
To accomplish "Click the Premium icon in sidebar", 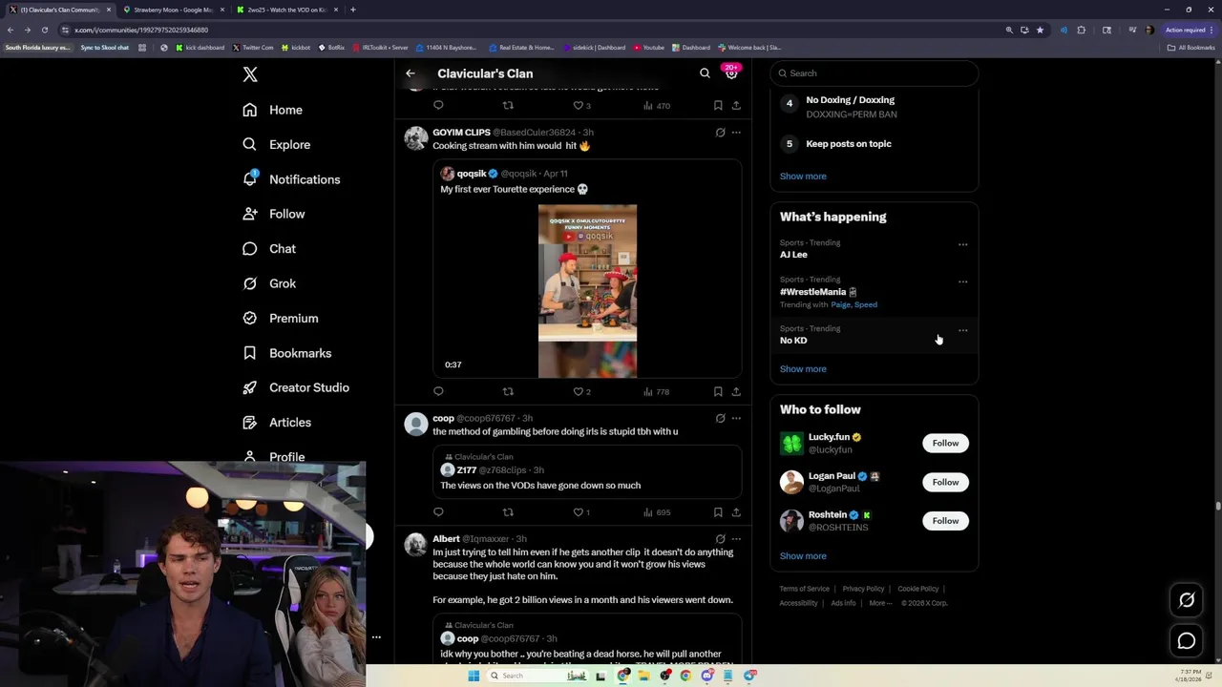I will pos(250,319).
